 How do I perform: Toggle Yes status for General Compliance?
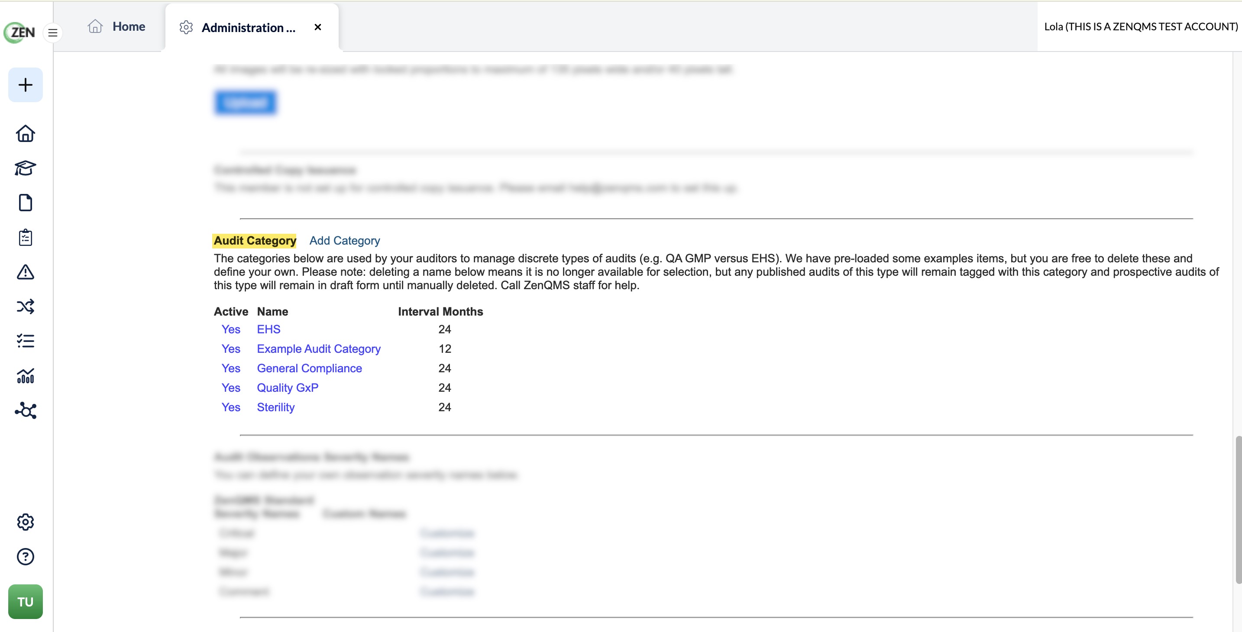coord(231,368)
